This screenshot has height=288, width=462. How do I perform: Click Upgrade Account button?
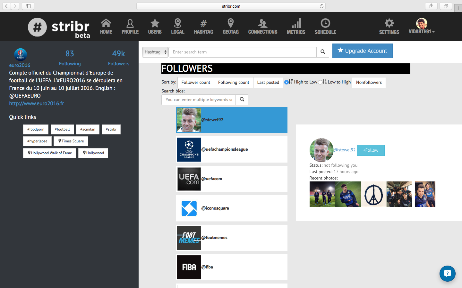point(363,51)
